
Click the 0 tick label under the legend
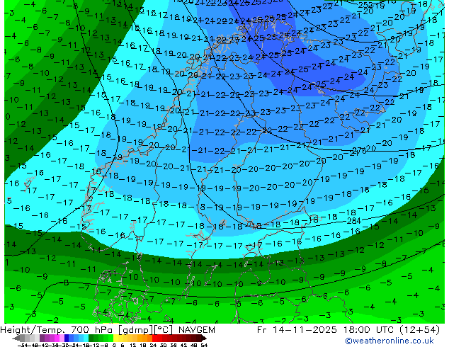pyautogui.click(x=114, y=345)
